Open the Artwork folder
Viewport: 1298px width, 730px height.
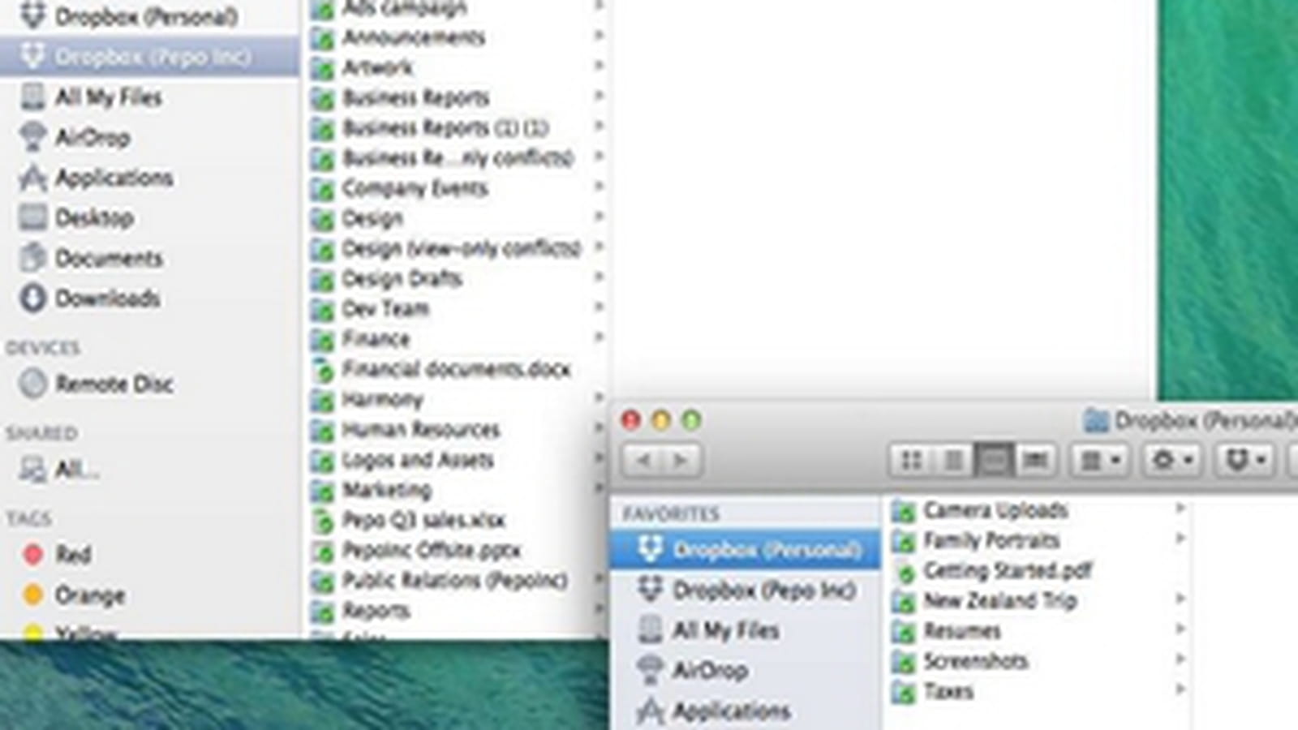pos(363,67)
